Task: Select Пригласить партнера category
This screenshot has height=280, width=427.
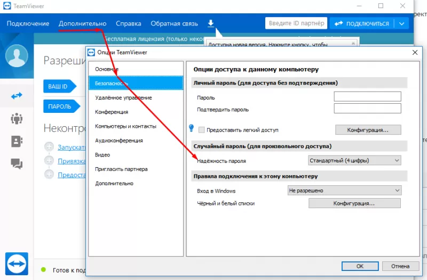Action: click(x=136, y=169)
